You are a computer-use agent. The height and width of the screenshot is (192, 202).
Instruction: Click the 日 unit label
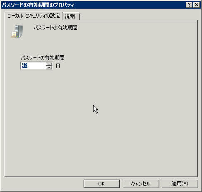pos(58,66)
